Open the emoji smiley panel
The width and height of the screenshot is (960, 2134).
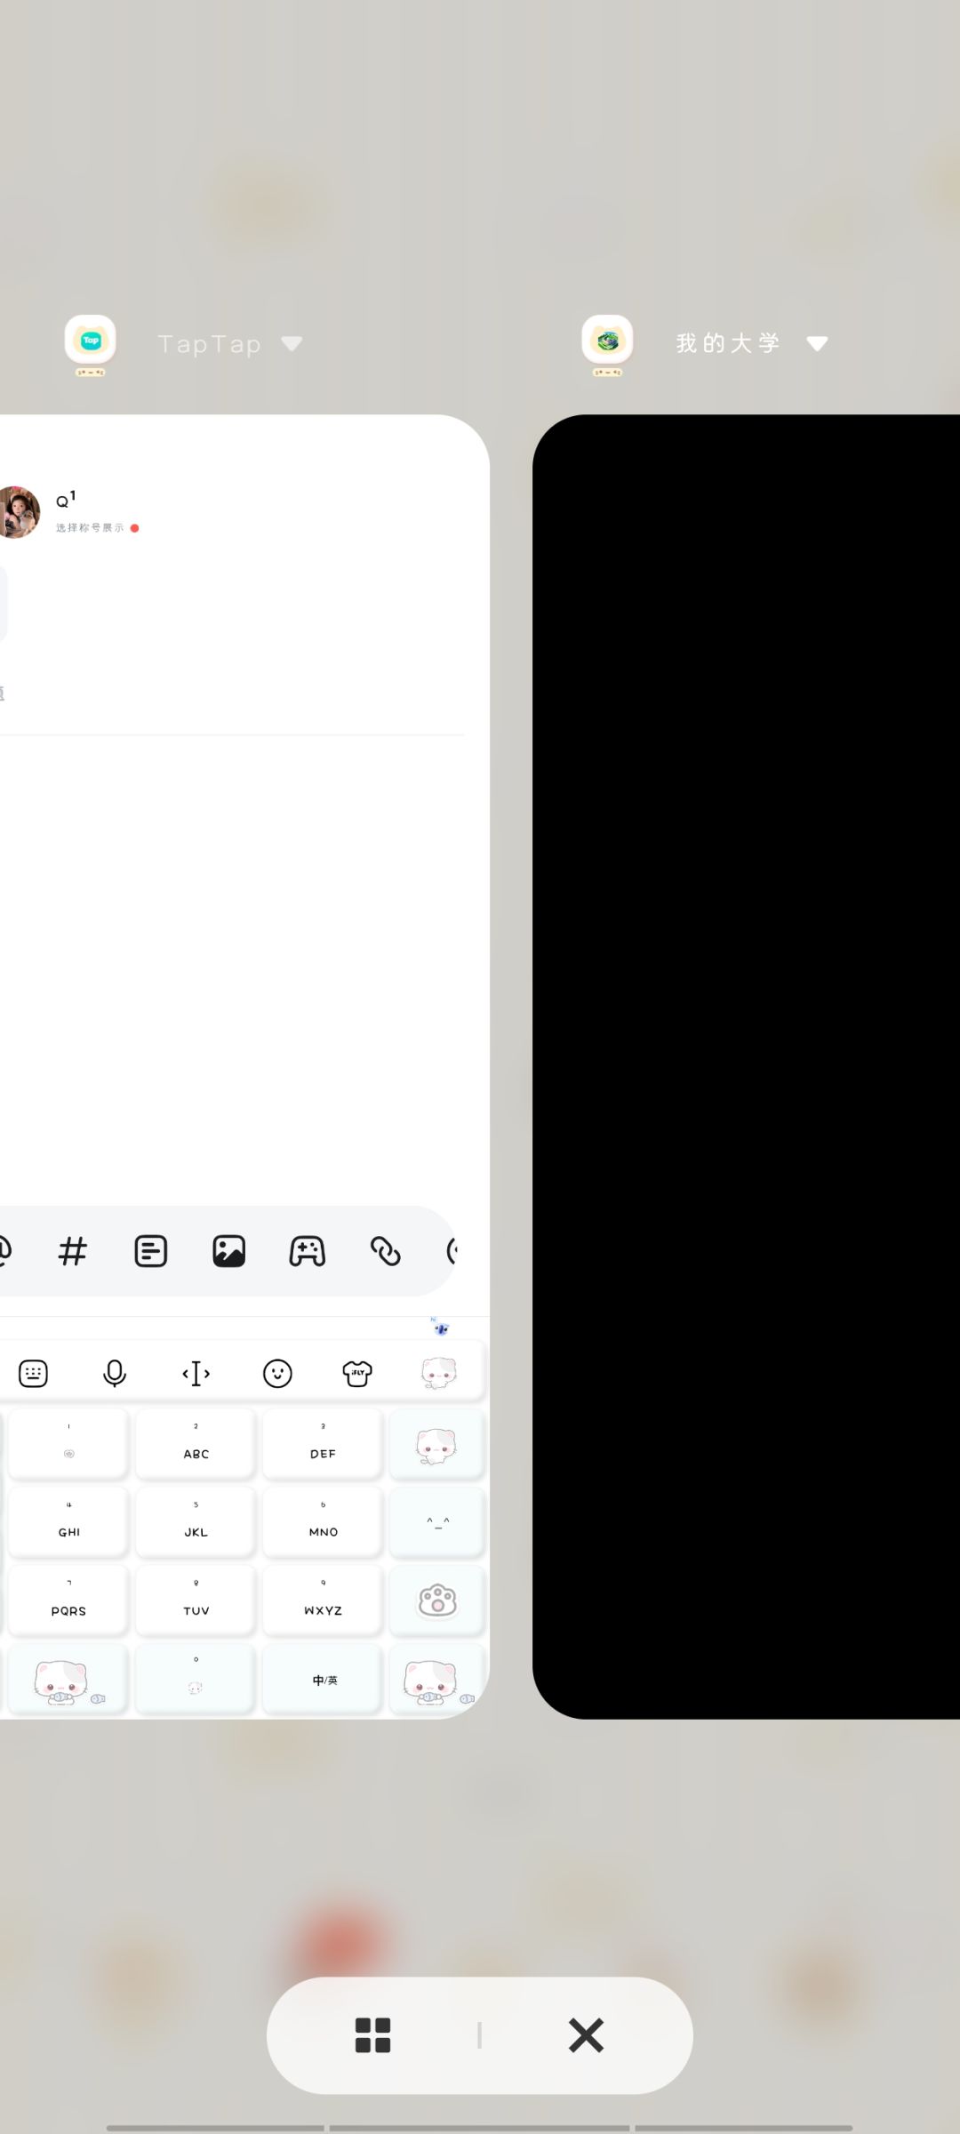click(277, 1374)
